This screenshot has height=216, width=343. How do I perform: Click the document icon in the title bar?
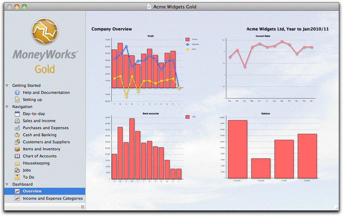(x=149, y=7)
